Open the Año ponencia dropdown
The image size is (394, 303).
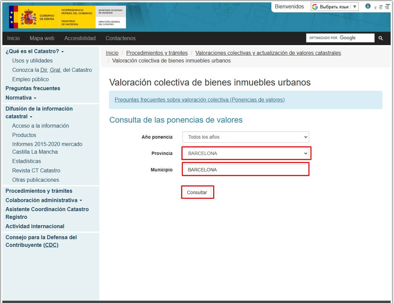pos(246,137)
